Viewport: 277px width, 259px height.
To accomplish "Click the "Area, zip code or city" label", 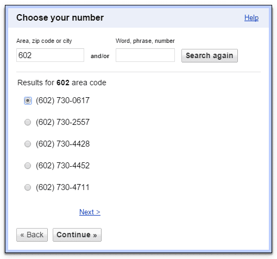I will point(44,41).
